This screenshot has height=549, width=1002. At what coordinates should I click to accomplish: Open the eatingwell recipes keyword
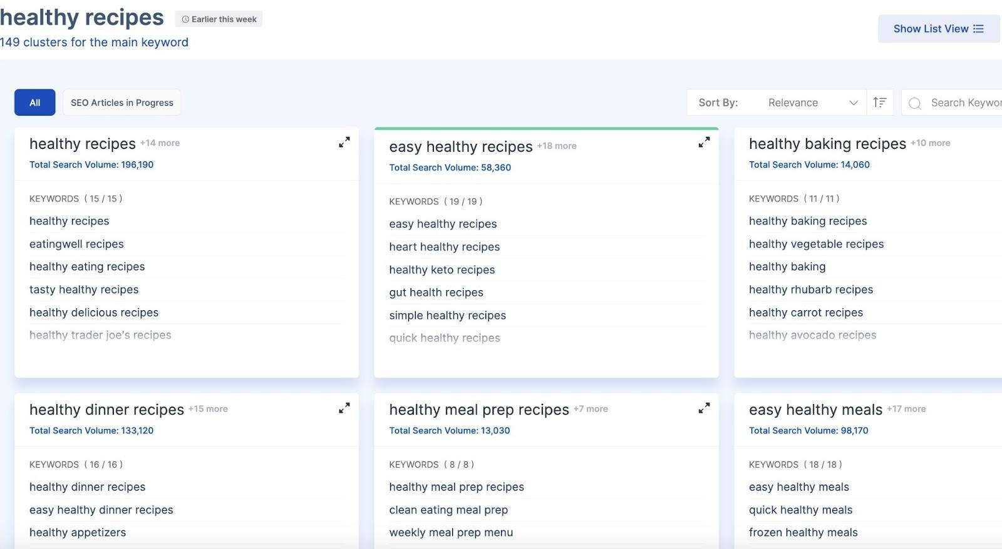point(76,244)
